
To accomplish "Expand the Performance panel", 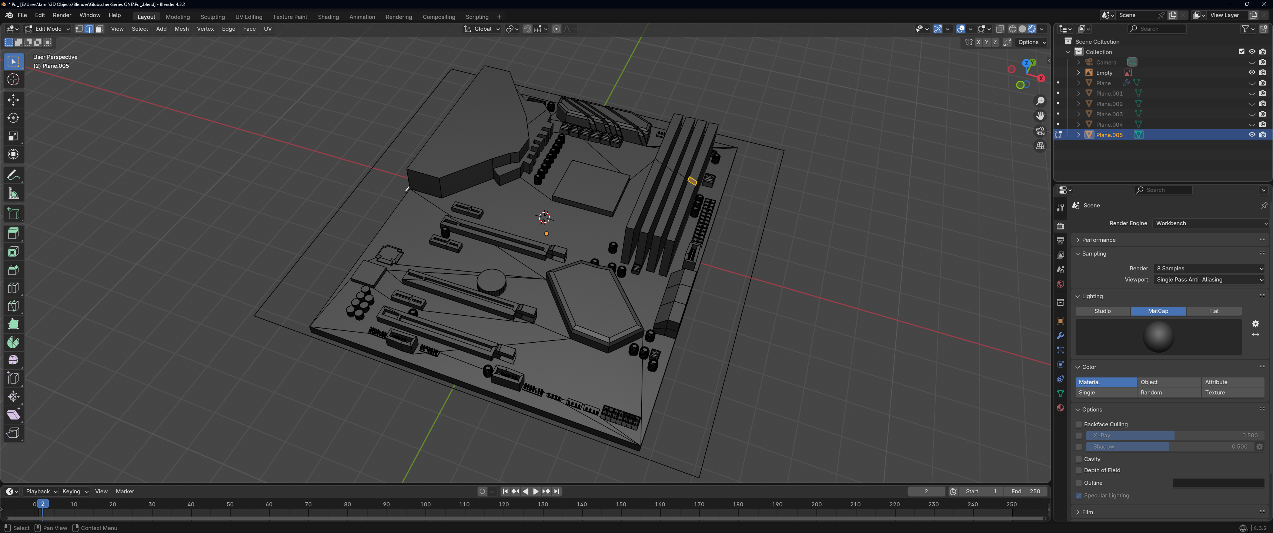I will pos(1099,240).
